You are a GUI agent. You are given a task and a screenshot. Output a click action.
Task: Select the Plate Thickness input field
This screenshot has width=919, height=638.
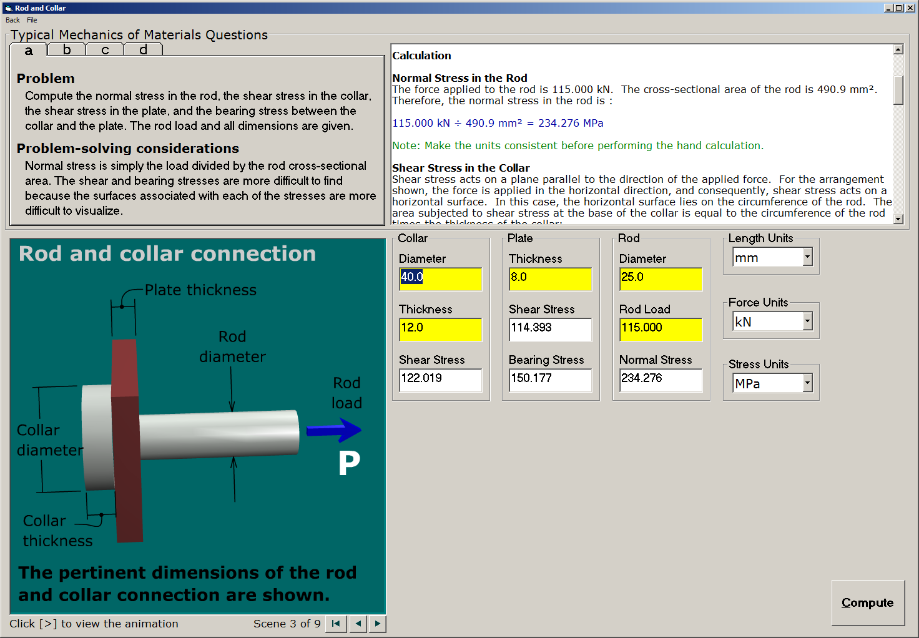550,279
